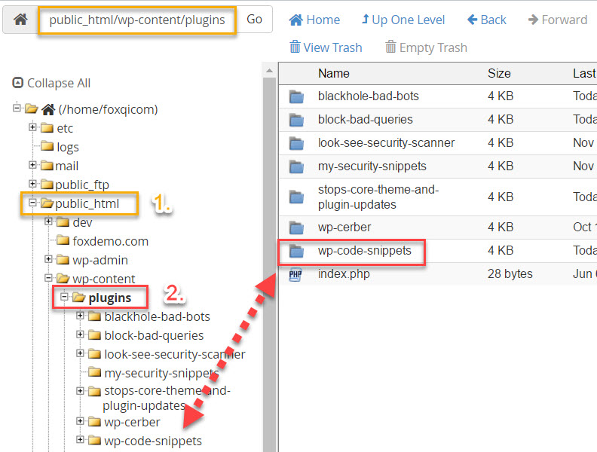Screen dimensions: 597x452
Task: Select public_html in tree
Action: pyautogui.click(x=87, y=204)
